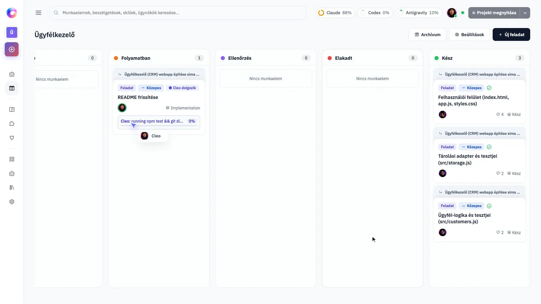Image resolution: width=541 pixels, height=304 pixels.
Task: Click the comment count on Felhasználói felület card
Action: pos(500,115)
